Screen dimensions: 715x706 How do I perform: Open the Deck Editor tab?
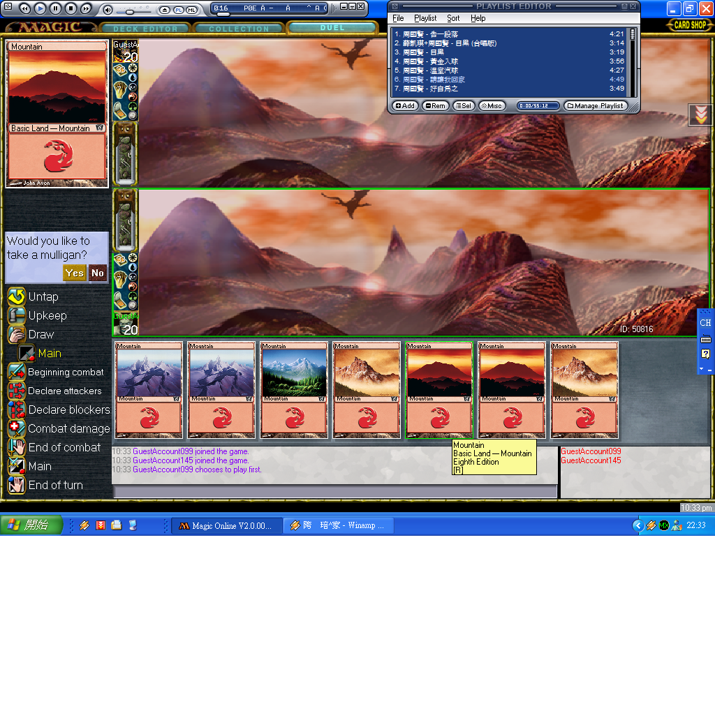pyautogui.click(x=145, y=29)
